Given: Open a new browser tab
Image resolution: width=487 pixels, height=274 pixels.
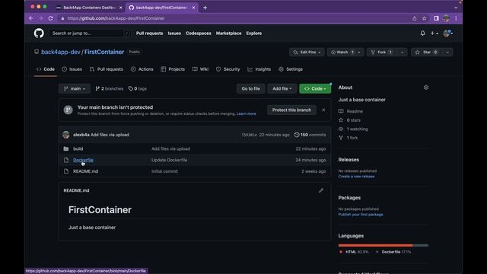Looking at the screenshot, I should coord(205,8).
